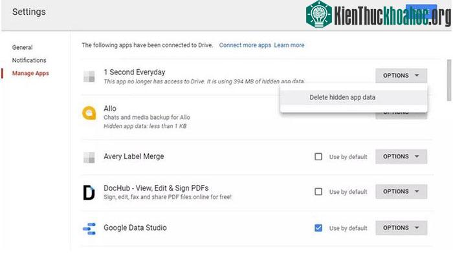
Task: Click the Allo yellow chat bubble icon
Action: click(89, 113)
